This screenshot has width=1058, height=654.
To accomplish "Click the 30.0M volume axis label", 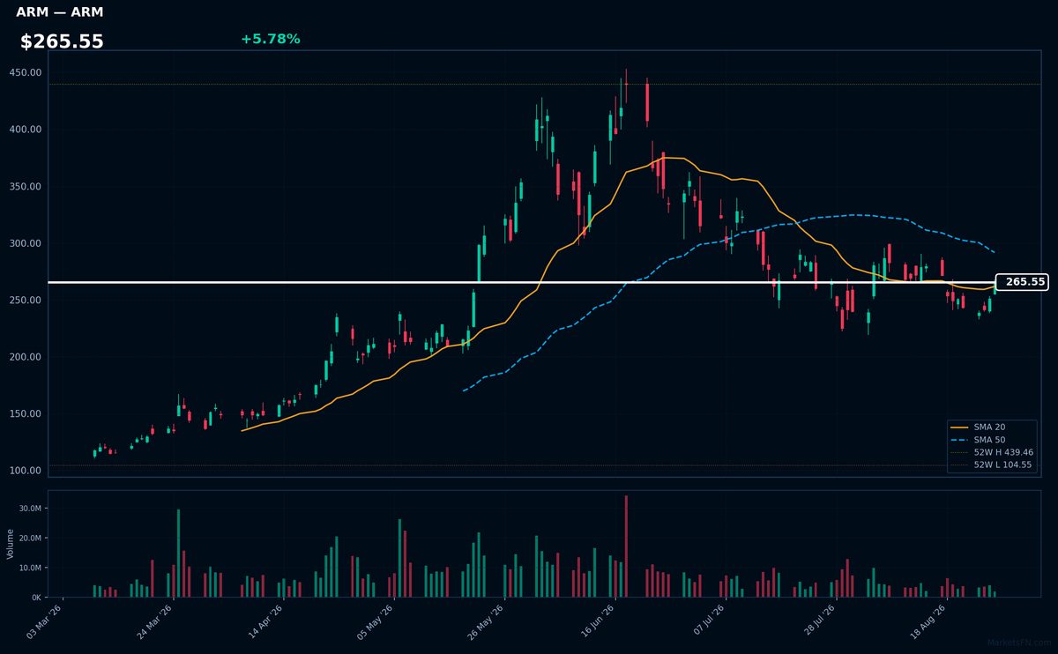I will coord(30,509).
